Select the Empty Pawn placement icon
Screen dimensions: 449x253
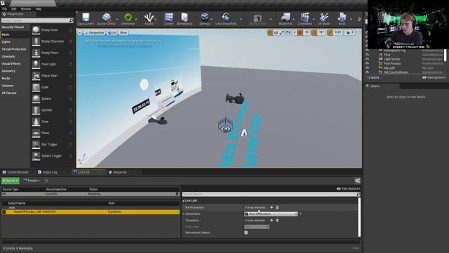pyautogui.click(x=36, y=53)
